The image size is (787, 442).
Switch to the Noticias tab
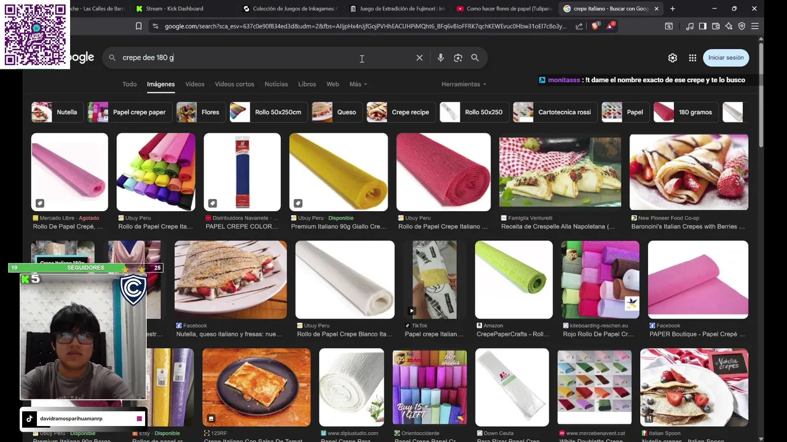[276, 84]
